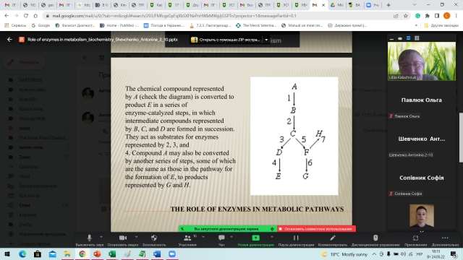Image resolution: width=463 pixels, height=260 pixels.
Task: Stop sharing with red stop button
Action: [x=316, y=229]
